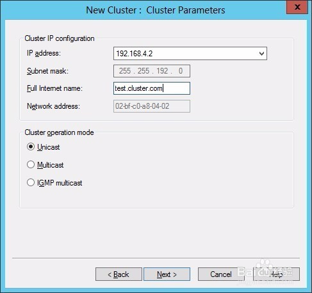Cancel the new cluster wizard
Screen dimensions: 312x293
(221, 274)
